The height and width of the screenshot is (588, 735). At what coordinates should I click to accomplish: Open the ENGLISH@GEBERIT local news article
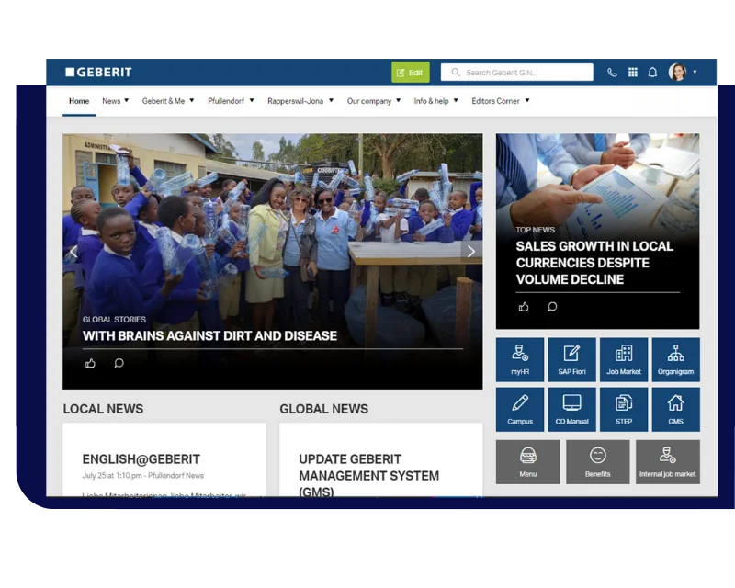tap(141, 459)
